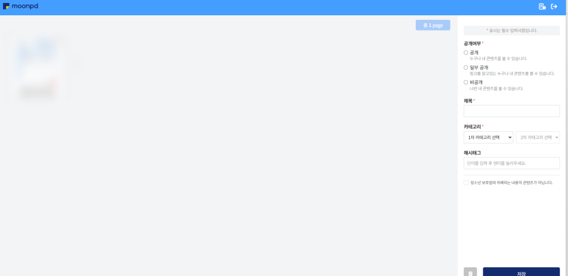
Task: Click the 저장 save button
Action: click(522, 272)
